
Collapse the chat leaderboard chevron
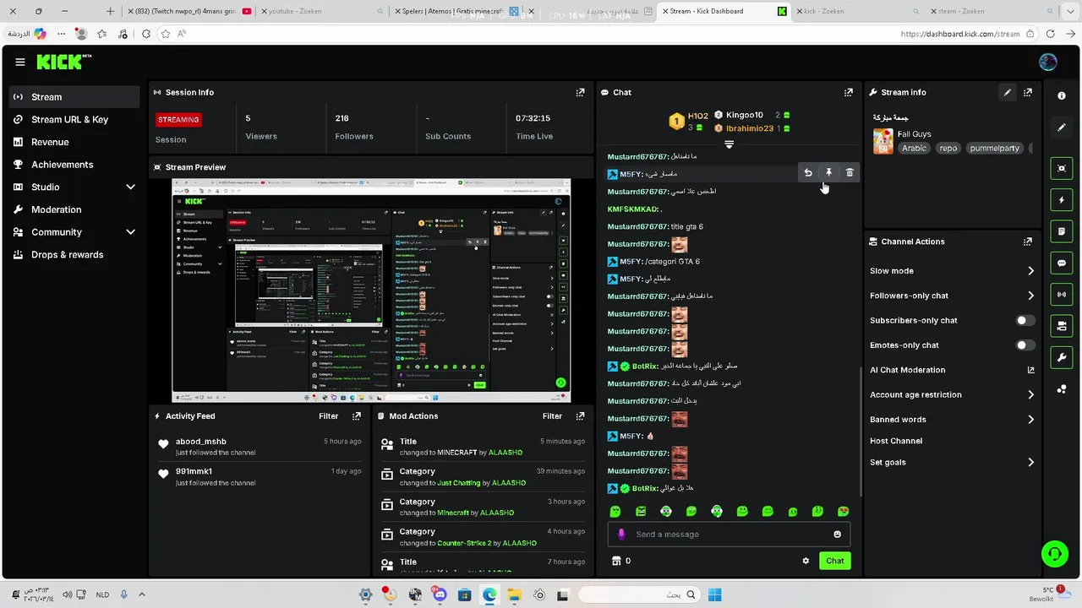tap(729, 144)
